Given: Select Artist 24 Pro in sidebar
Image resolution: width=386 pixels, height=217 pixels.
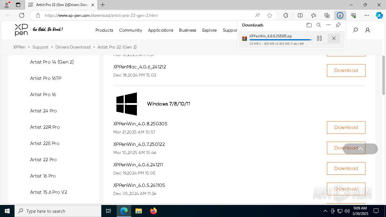Looking at the screenshot, I should (x=43, y=111).
